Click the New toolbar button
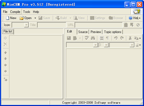144x106 pixels. 11,18
